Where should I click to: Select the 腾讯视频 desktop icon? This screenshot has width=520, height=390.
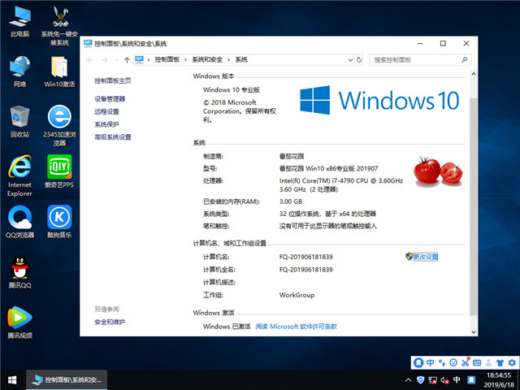tap(19, 323)
